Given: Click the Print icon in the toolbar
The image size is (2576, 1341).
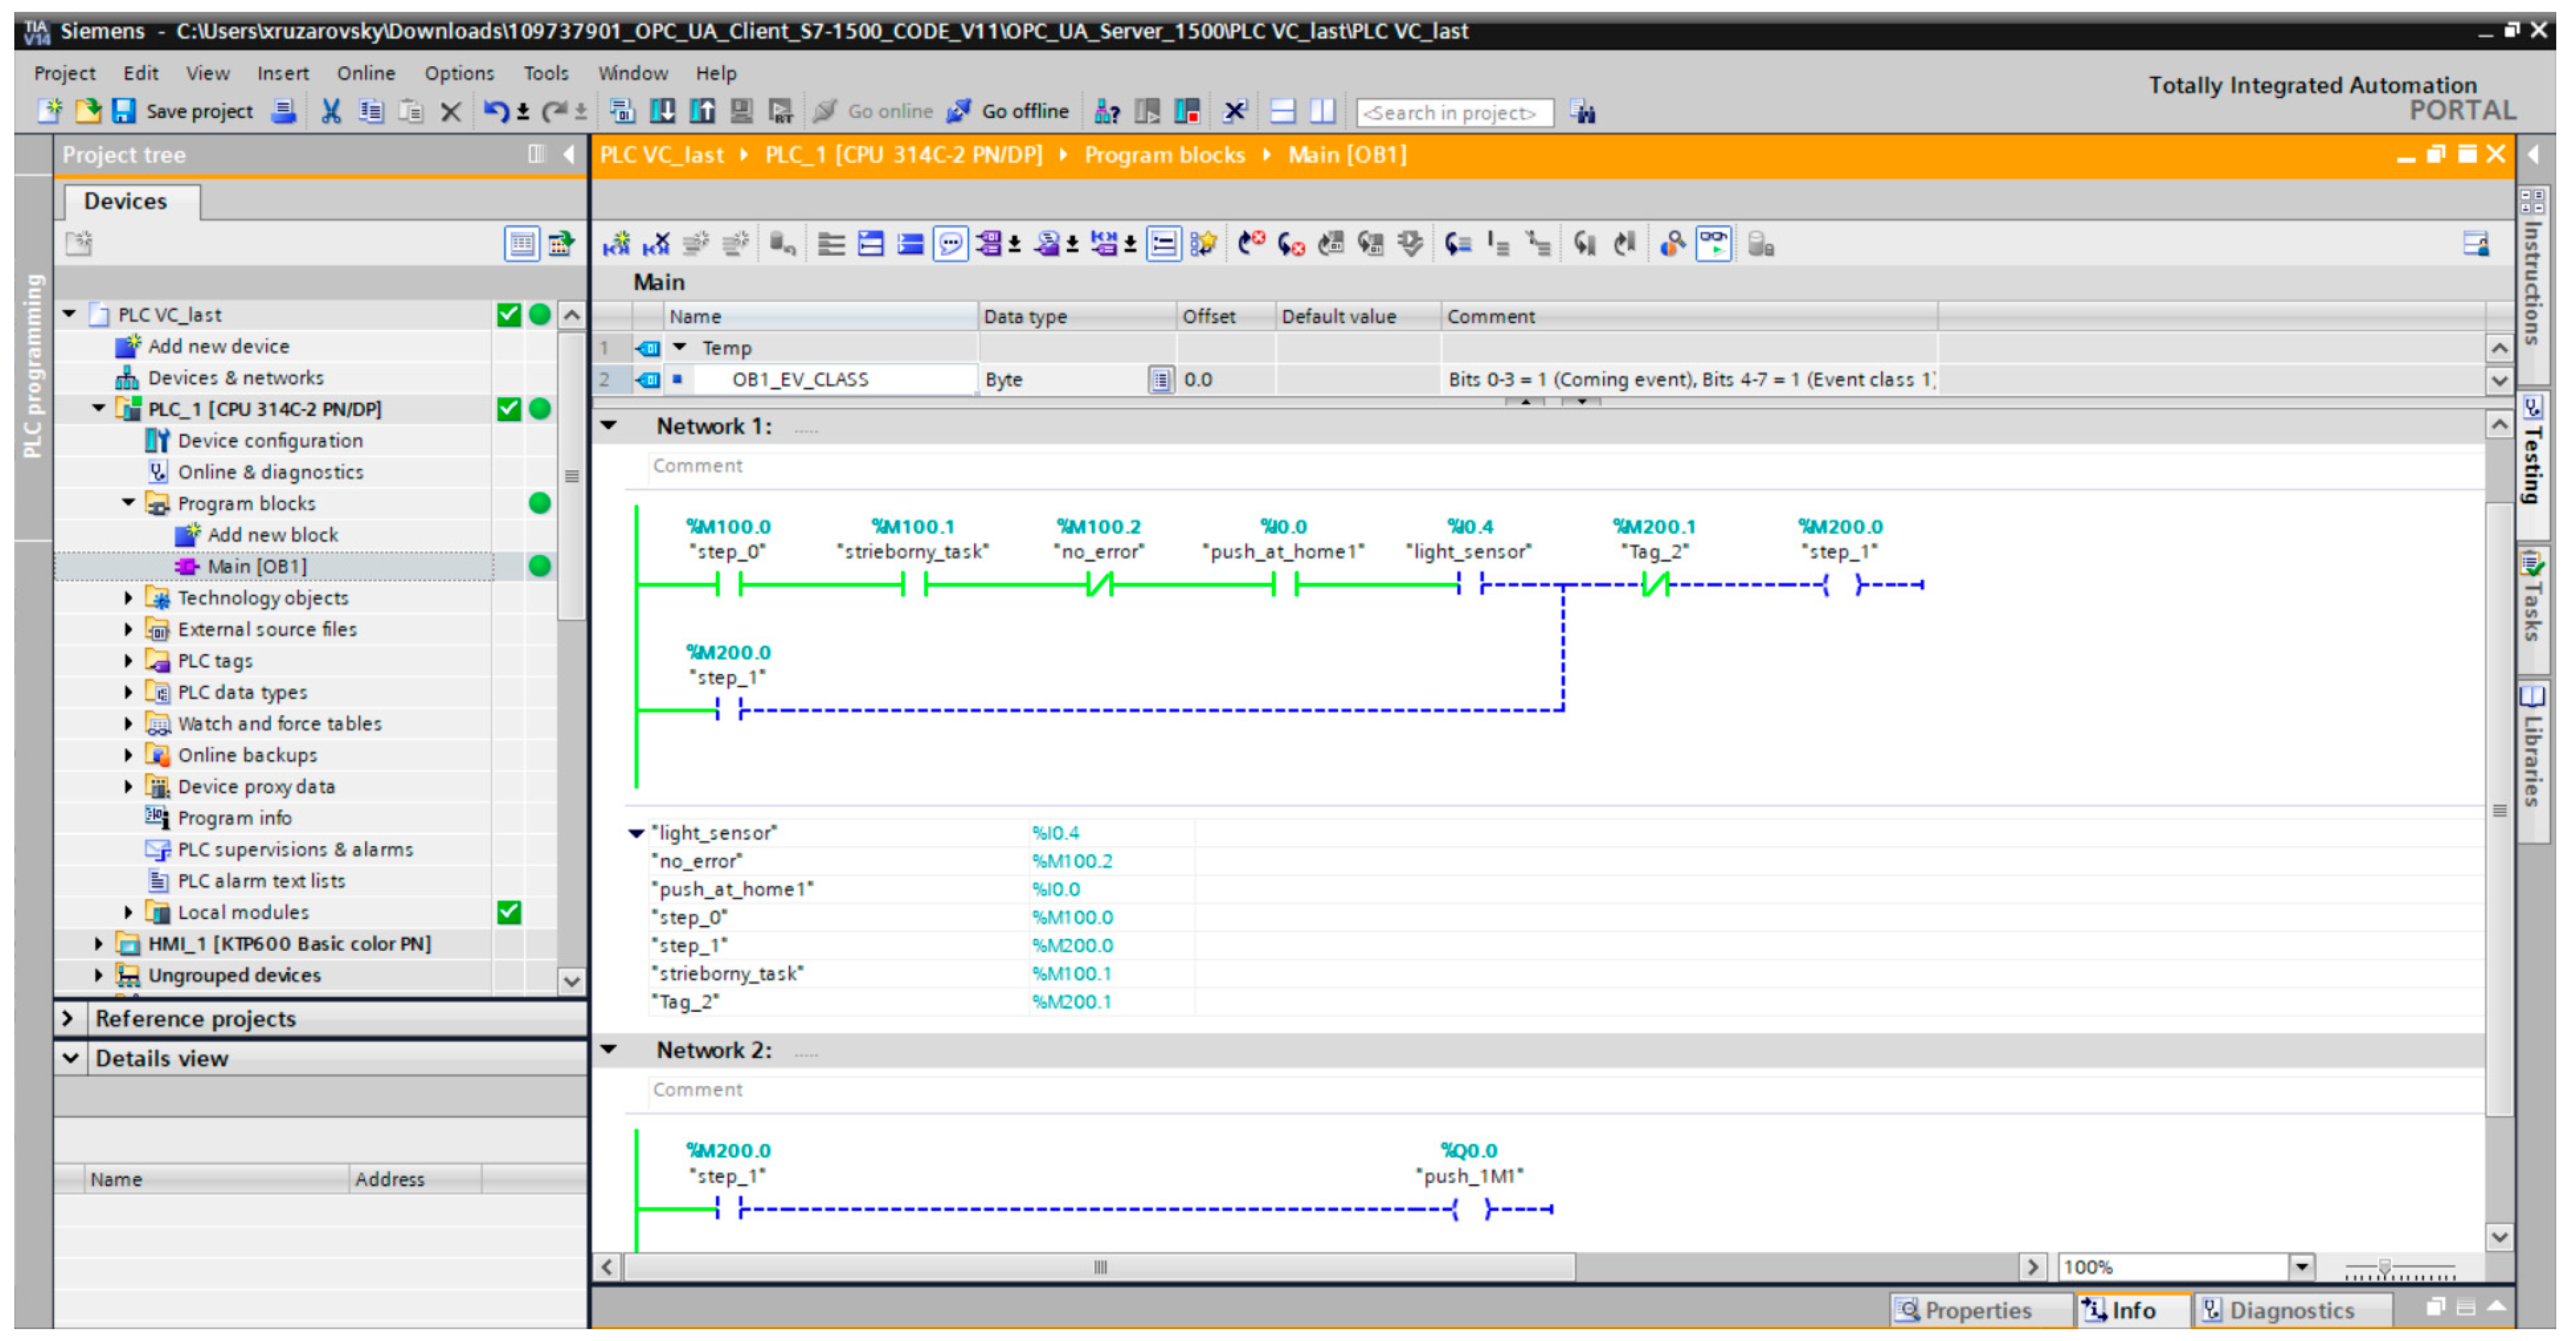Looking at the screenshot, I should [284, 111].
